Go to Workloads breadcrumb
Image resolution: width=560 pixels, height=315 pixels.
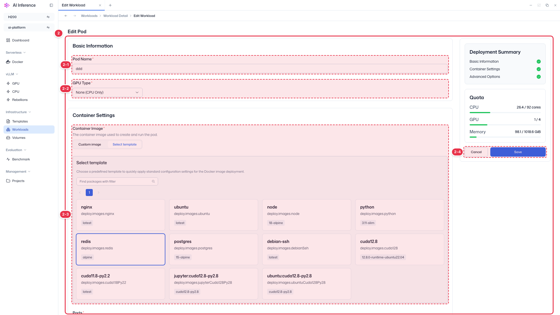coord(89,16)
